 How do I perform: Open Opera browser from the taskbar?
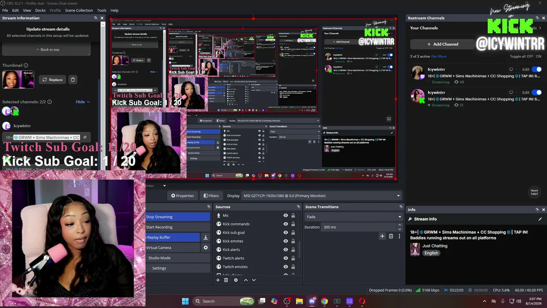[362, 301]
